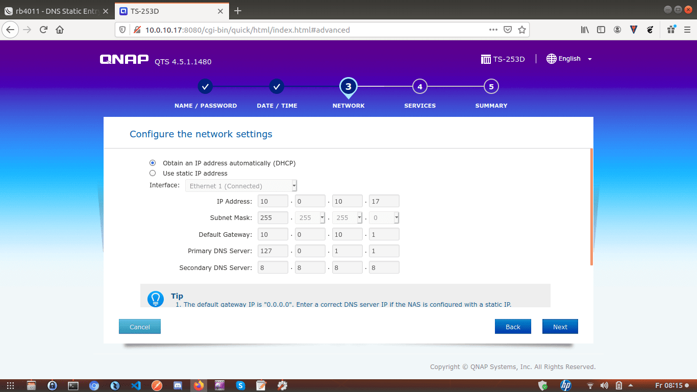
Task: Save page to Pocket icon
Action: click(507, 30)
